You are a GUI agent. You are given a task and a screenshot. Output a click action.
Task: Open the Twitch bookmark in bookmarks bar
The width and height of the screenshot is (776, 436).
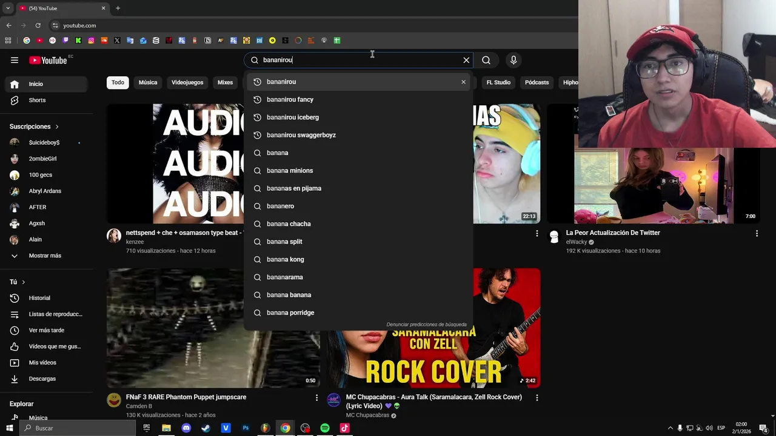[65, 41]
